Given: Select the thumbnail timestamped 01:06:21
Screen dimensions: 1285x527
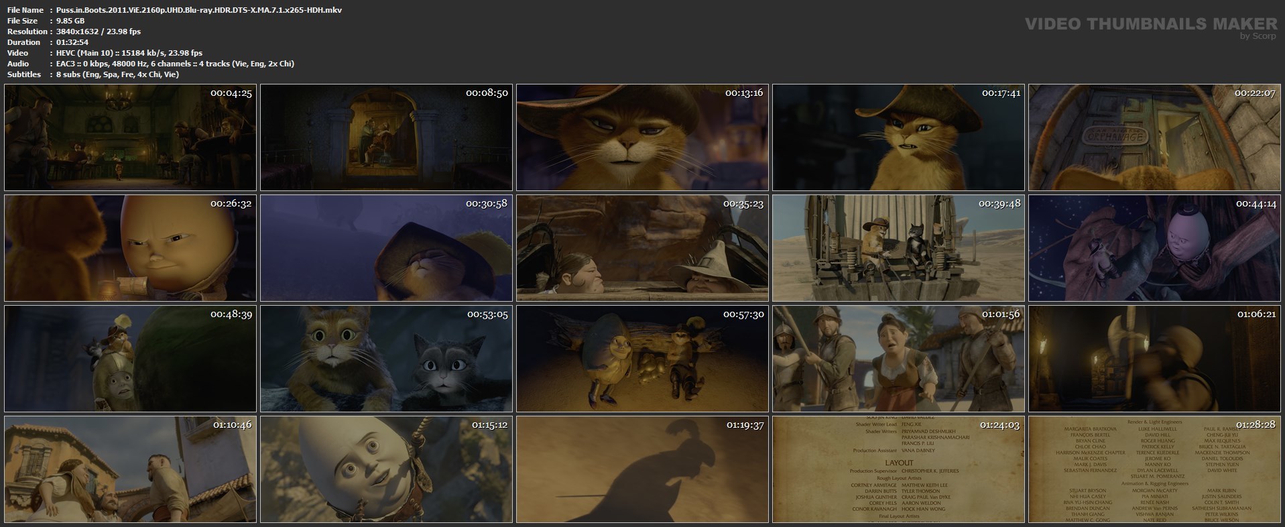Looking at the screenshot, I should tap(1154, 359).
